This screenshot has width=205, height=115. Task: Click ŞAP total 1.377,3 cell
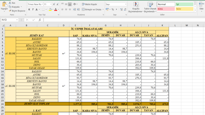76,104
